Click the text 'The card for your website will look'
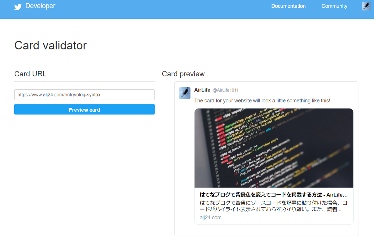Image resolution: width=374 pixels, height=241 pixels. click(x=262, y=101)
